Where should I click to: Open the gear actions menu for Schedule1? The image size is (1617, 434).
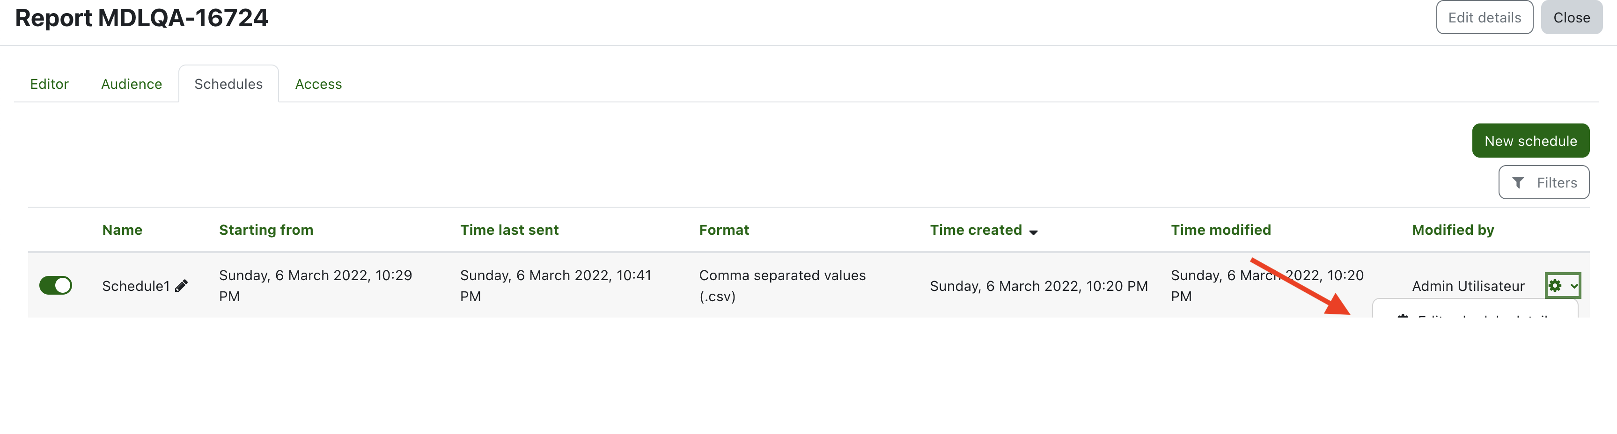click(1562, 286)
